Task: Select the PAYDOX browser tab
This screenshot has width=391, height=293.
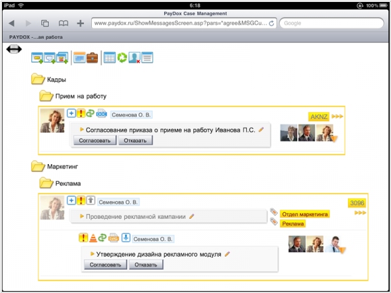Action: [36, 37]
